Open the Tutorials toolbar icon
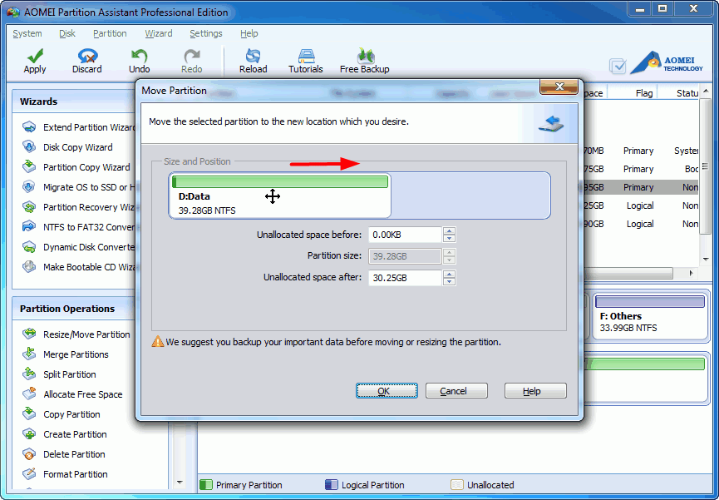 coord(305,59)
